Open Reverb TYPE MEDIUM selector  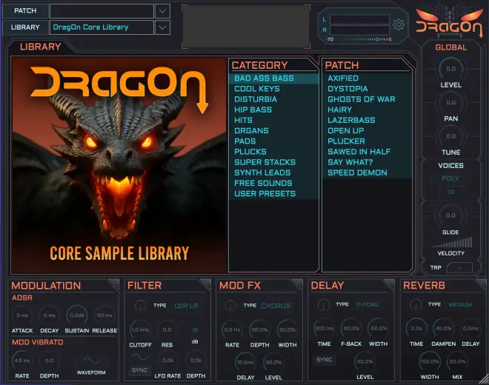coord(460,304)
